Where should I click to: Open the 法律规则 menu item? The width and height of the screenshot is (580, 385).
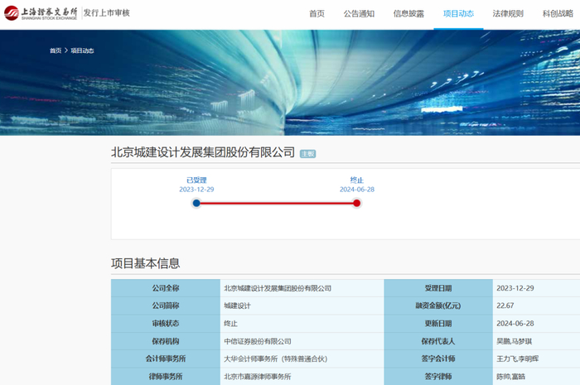tap(508, 14)
